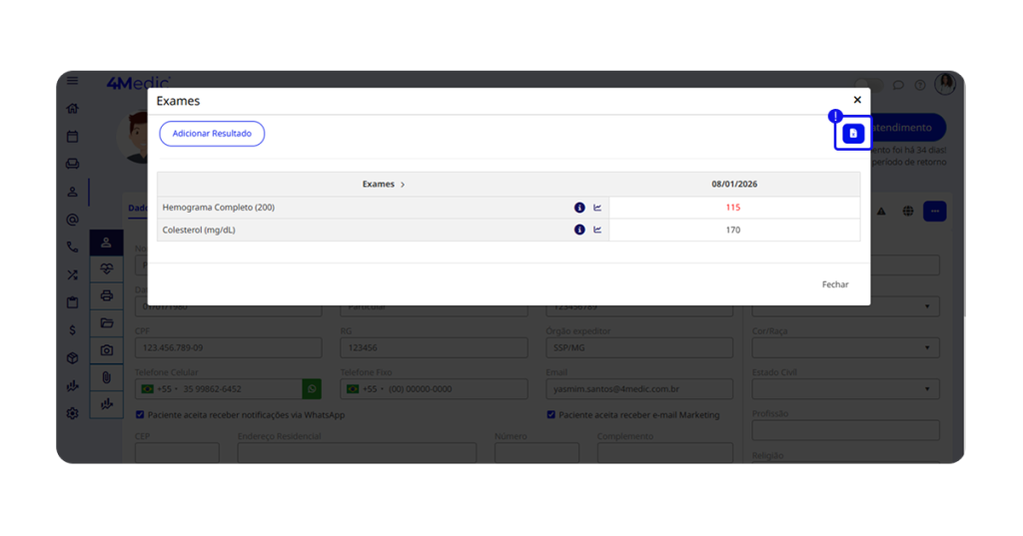Click the Adicionar Resultado button
The image size is (1023, 536).
pos(212,134)
